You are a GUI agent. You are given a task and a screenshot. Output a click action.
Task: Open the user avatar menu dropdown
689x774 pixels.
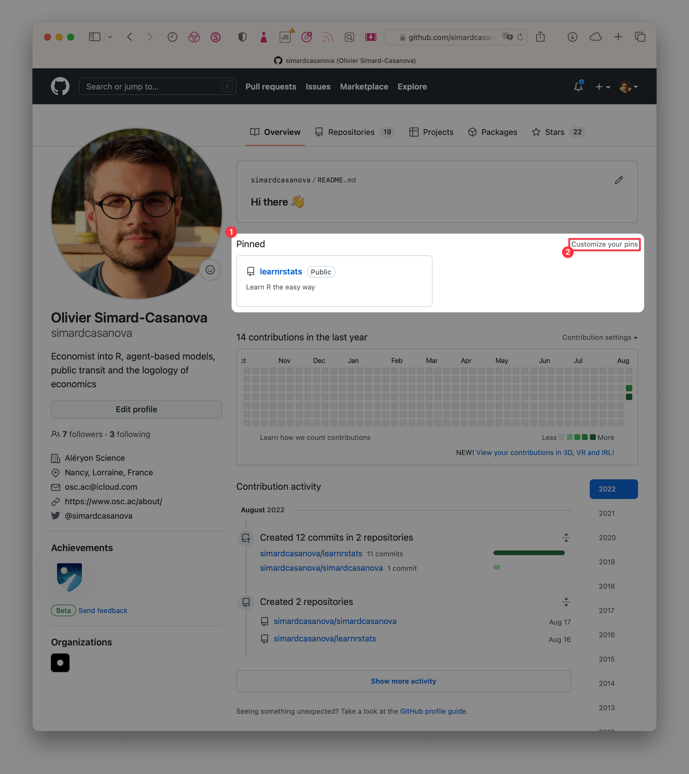[628, 87]
